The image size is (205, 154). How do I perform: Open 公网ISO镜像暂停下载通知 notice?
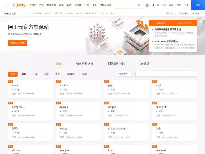coord(168,30)
